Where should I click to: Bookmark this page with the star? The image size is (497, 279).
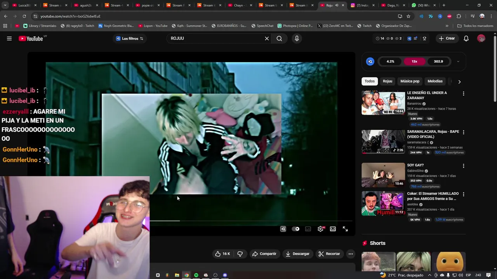tap(408, 16)
